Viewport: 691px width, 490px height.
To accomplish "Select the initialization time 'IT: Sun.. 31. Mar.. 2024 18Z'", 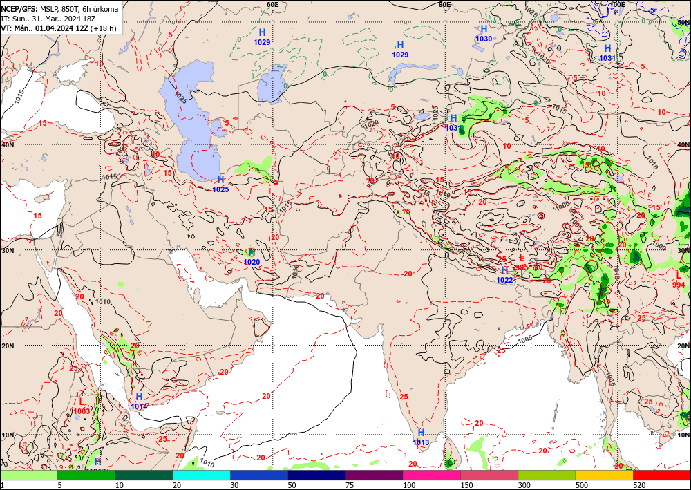I will 48,19.
